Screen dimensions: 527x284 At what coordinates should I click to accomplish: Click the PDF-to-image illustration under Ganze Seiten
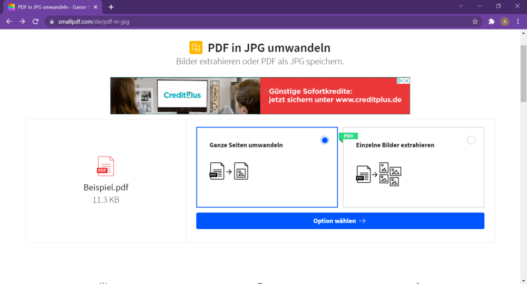click(229, 171)
